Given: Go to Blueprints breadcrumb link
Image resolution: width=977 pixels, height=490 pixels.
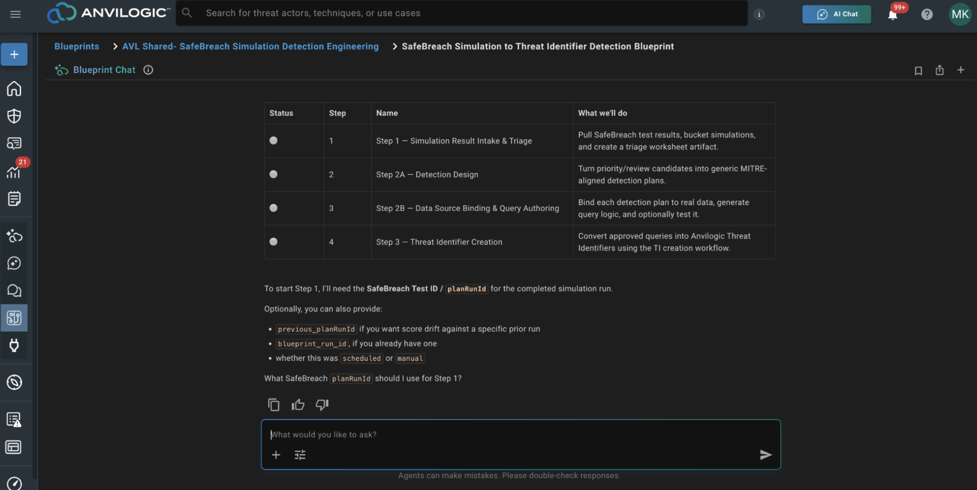Looking at the screenshot, I should click(76, 46).
